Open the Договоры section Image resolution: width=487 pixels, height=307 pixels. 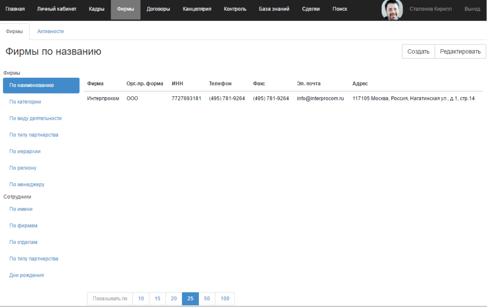pos(158,9)
